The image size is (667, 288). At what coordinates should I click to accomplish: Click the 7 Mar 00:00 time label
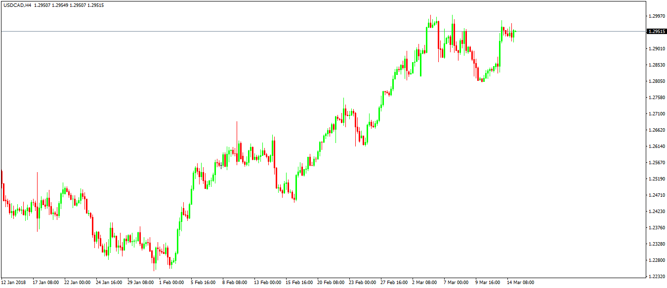456,283
